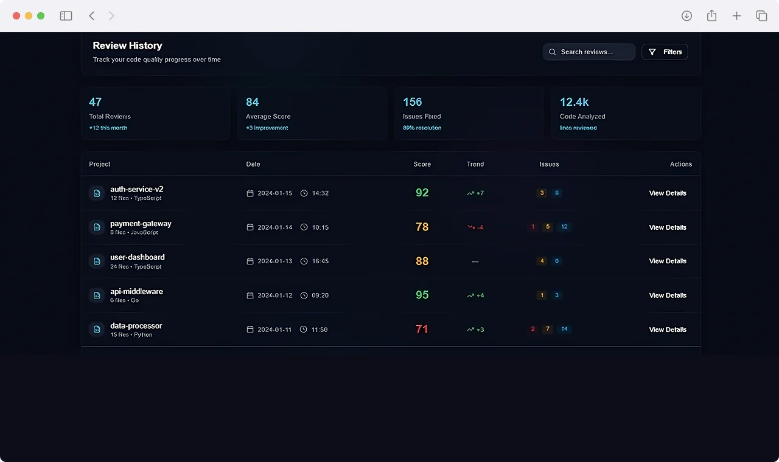Image resolution: width=779 pixels, height=462 pixels.
Task: Select the auth-service-v2 project name
Action: click(x=137, y=189)
